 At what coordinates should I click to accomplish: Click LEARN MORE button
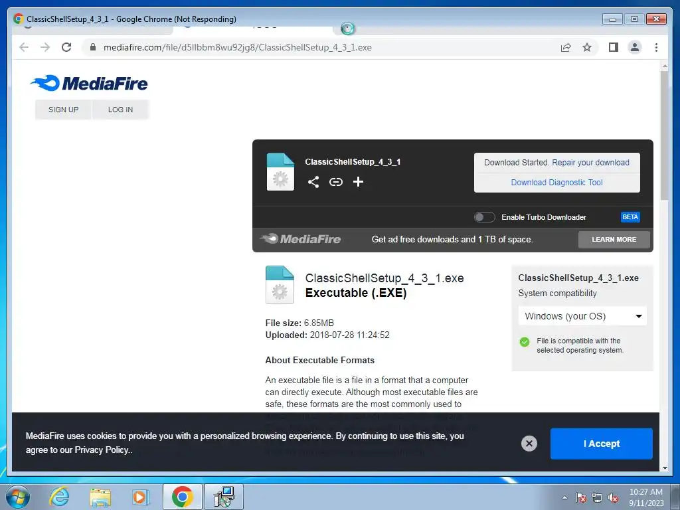[614, 239]
